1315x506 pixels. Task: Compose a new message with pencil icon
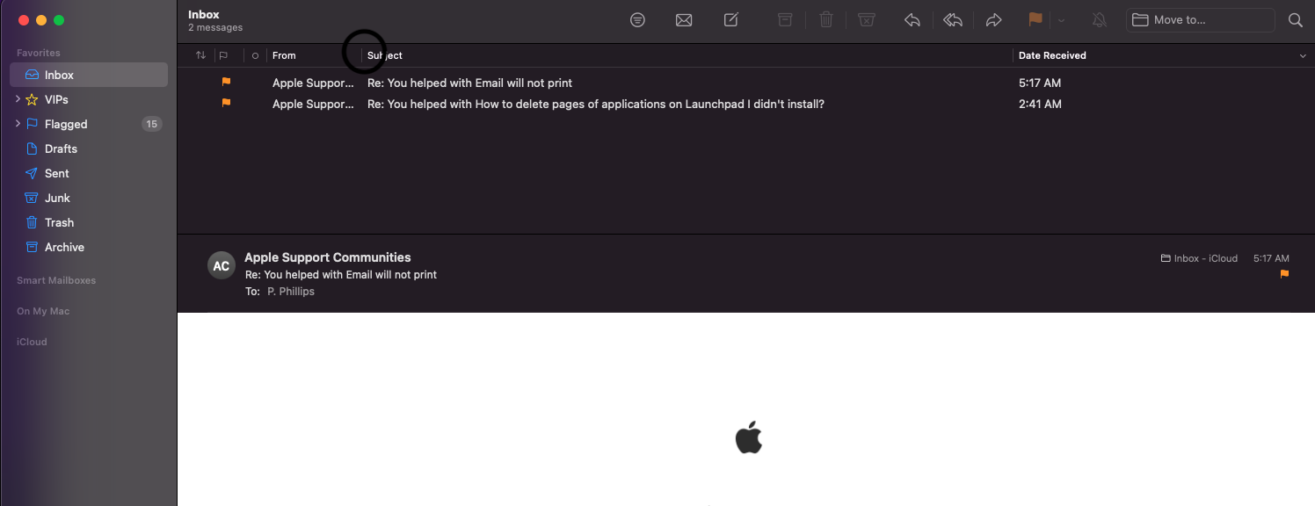click(x=730, y=19)
